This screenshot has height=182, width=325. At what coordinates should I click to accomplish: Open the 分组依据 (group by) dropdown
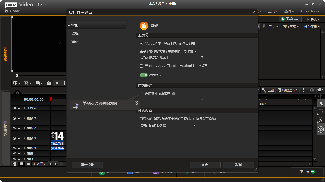pyautogui.click(x=312, y=26)
